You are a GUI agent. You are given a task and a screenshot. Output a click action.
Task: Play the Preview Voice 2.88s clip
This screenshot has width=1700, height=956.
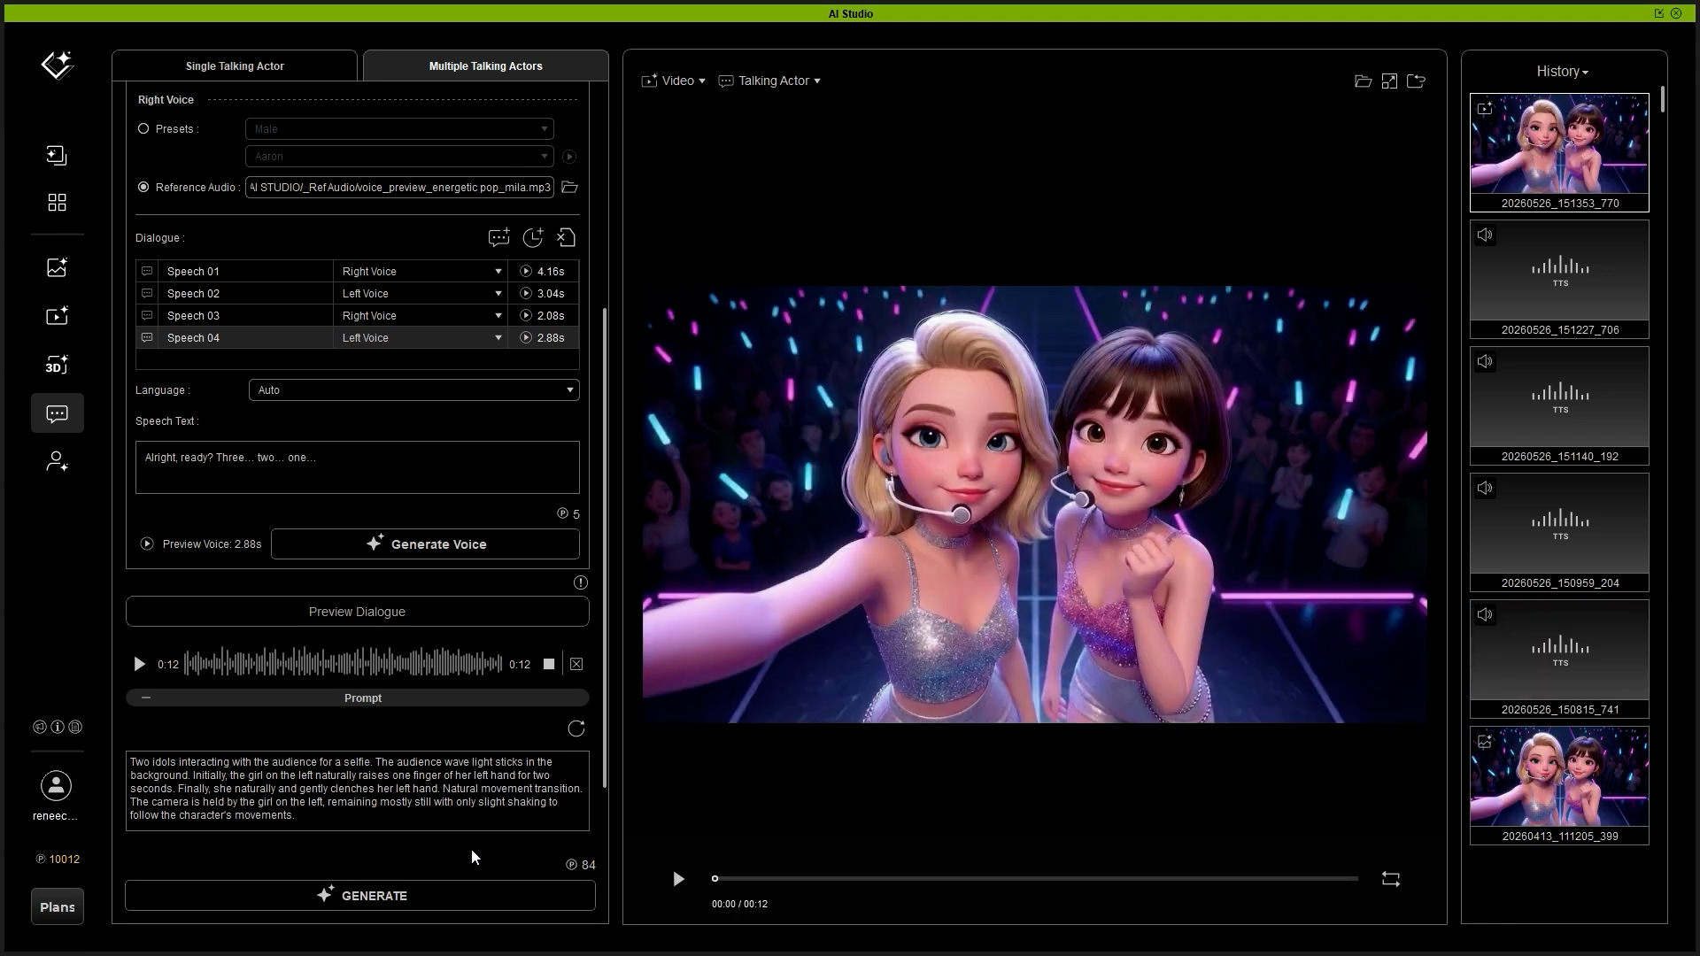point(147,544)
